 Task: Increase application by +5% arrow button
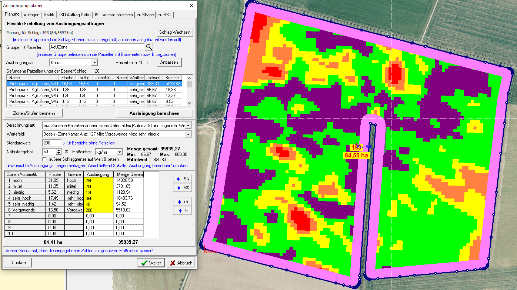pyautogui.click(x=183, y=179)
